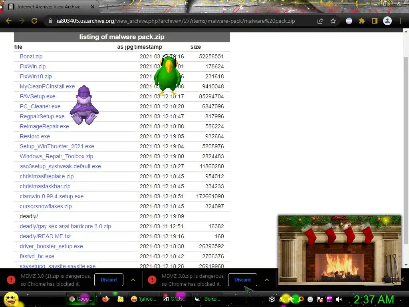Open the Bonzi.zip link

(x=31, y=56)
